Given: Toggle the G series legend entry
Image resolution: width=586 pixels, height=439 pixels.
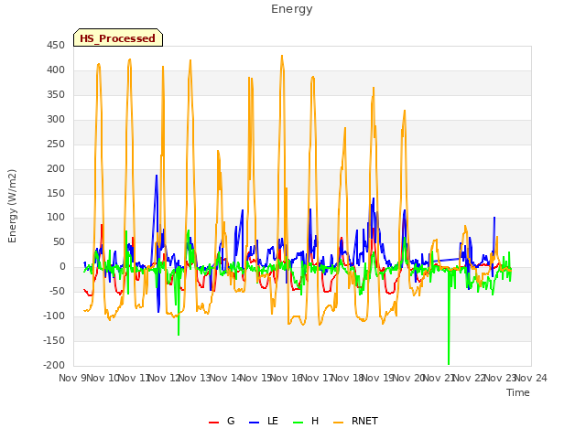Looking at the screenshot, I should click(222, 421).
